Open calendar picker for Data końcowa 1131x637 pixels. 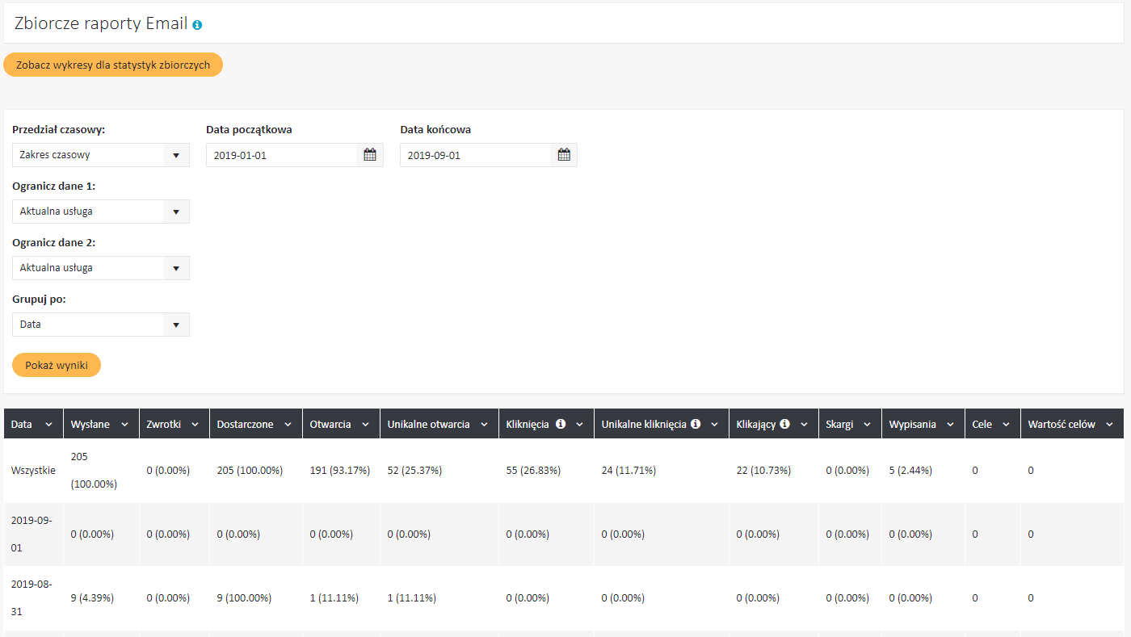[x=564, y=155]
